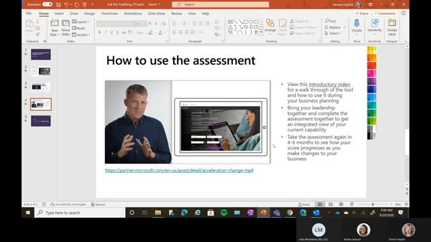Switch to the Design tab
The image size is (431, 242).
click(x=90, y=13)
